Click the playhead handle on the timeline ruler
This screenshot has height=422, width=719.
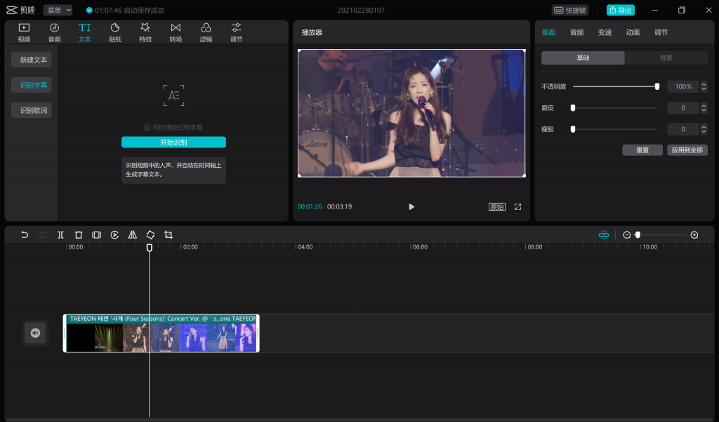[150, 248]
